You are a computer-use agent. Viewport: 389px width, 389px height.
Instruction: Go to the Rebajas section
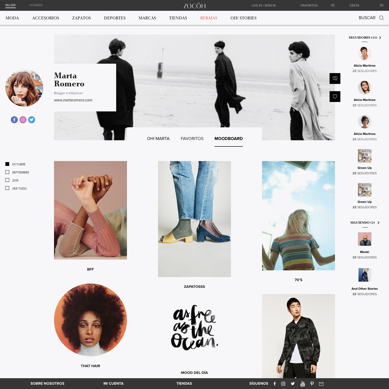tap(209, 18)
